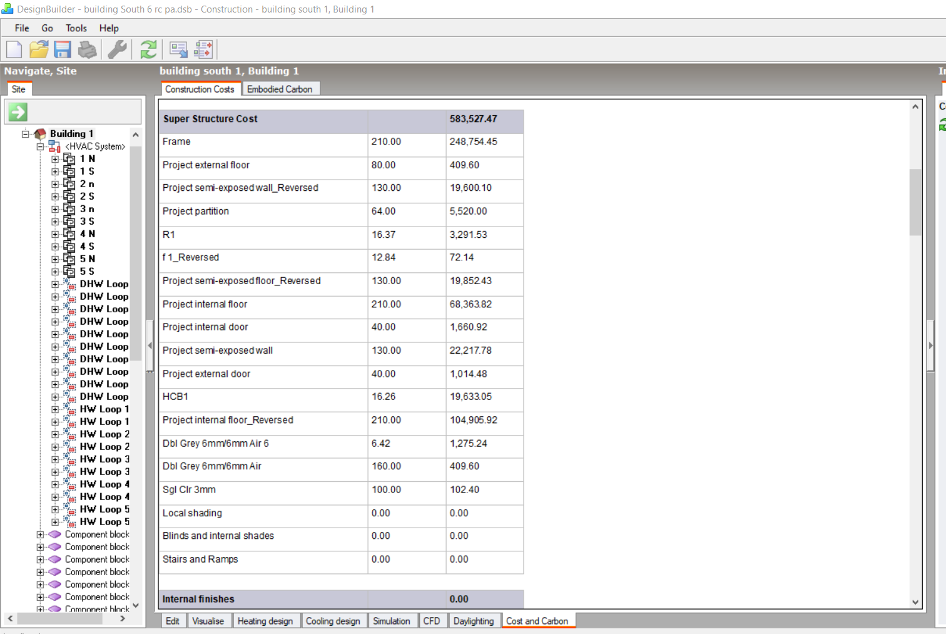Expand the 4 S zone node

(x=55, y=247)
